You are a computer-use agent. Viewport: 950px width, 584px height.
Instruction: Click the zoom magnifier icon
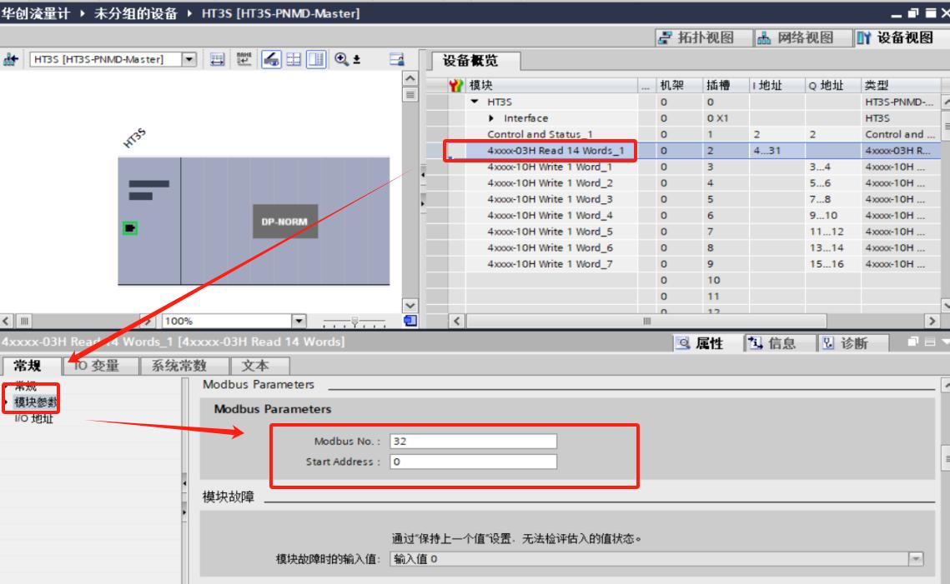click(342, 58)
